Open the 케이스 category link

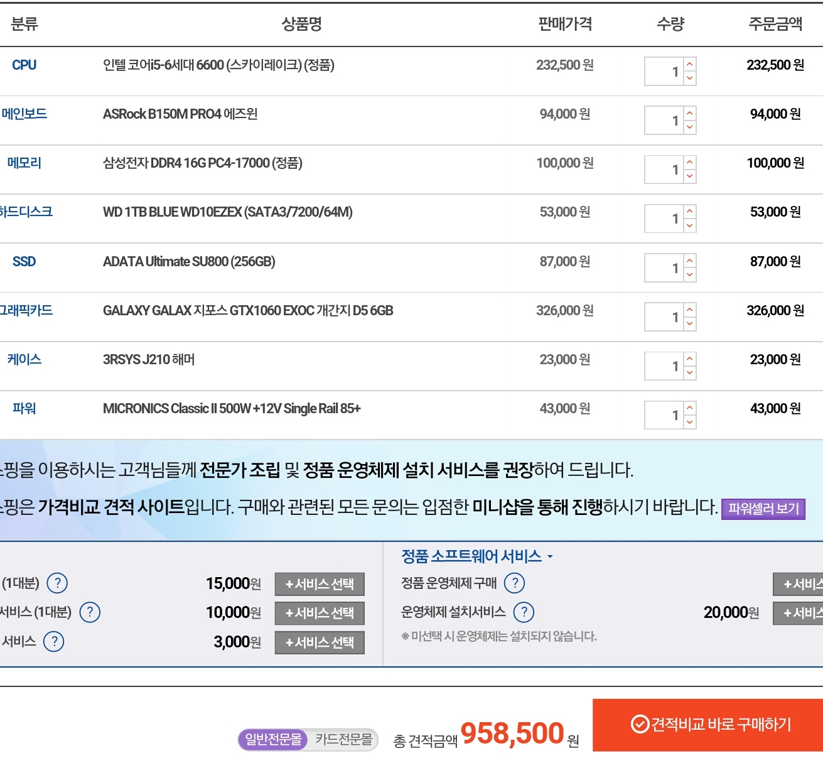pos(24,360)
